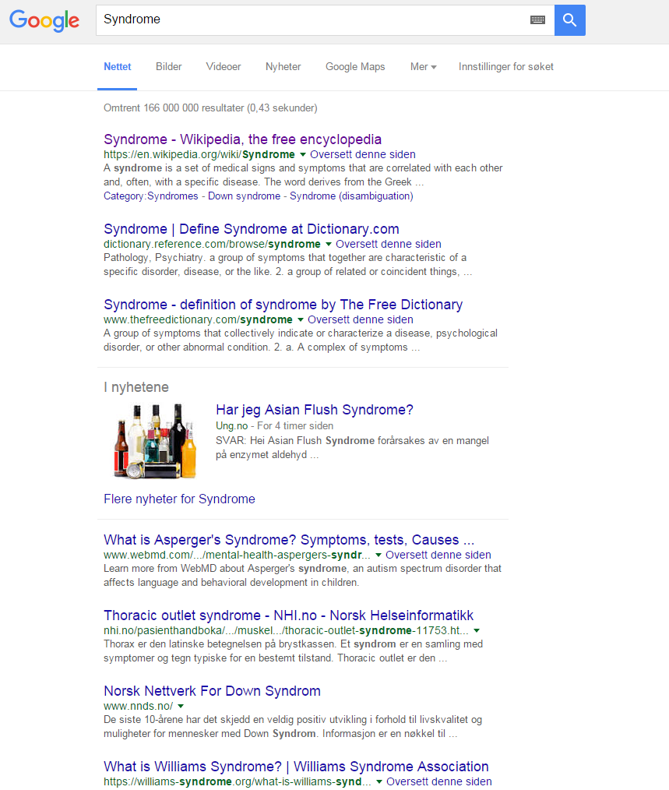Expand the Wikipedia result URL arrow
This screenshot has width=669, height=790.
pyautogui.click(x=303, y=155)
